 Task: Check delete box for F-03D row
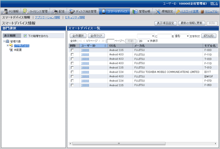(72, 50)
